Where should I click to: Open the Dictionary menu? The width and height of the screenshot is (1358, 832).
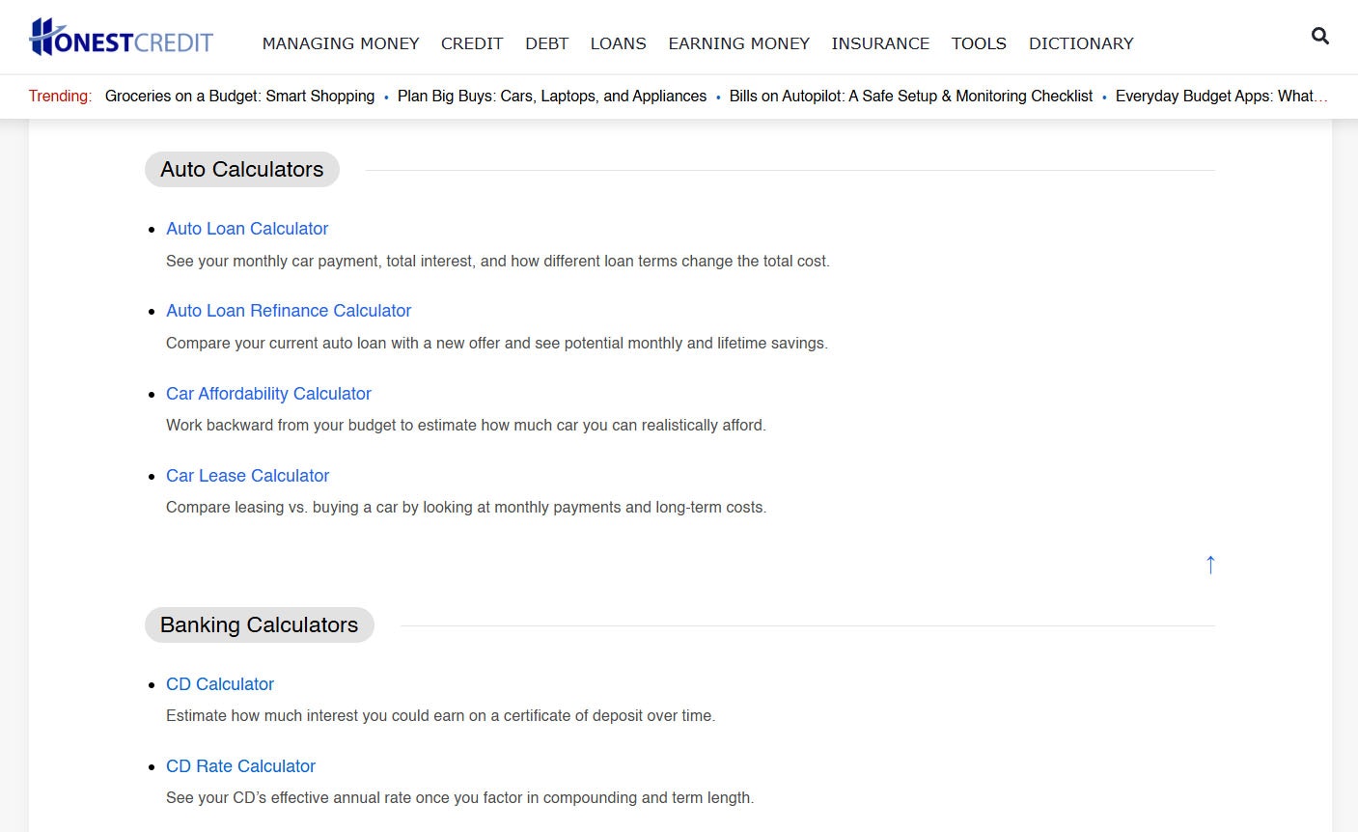(x=1081, y=43)
